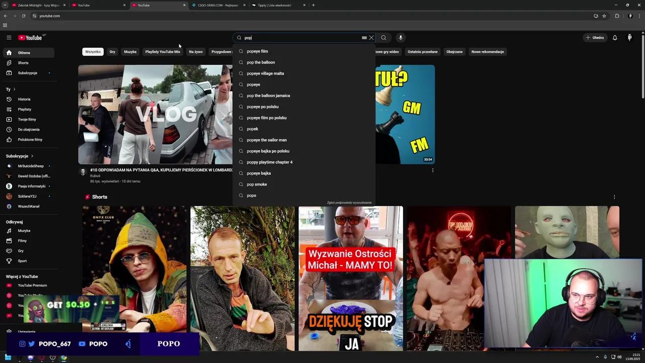The height and width of the screenshot is (363, 645).
Task: Choose the suggestion 'popeye village malta'
Action: (x=304, y=74)
